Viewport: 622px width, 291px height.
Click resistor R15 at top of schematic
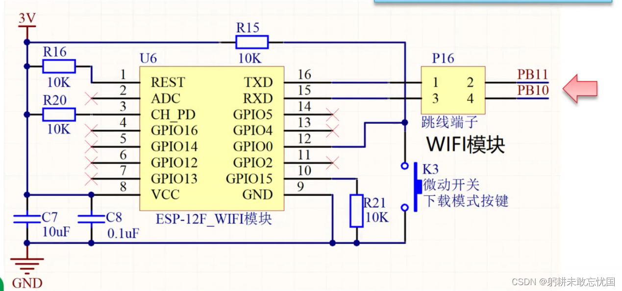251,42
